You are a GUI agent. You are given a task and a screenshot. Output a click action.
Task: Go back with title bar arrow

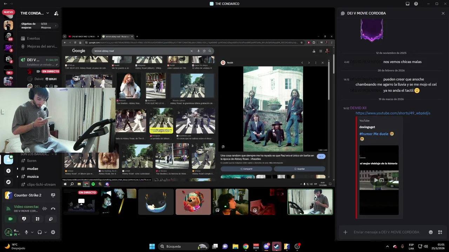[x=5, y=4]
